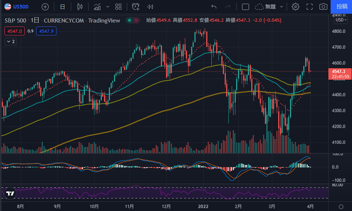
Task: Click the blue buy price 4547.9 button
Action: coord(46,31)
